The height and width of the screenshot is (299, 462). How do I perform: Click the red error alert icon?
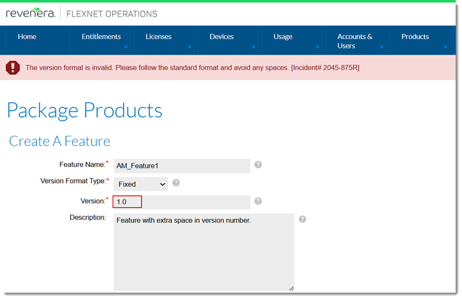[x=13, y=68]
